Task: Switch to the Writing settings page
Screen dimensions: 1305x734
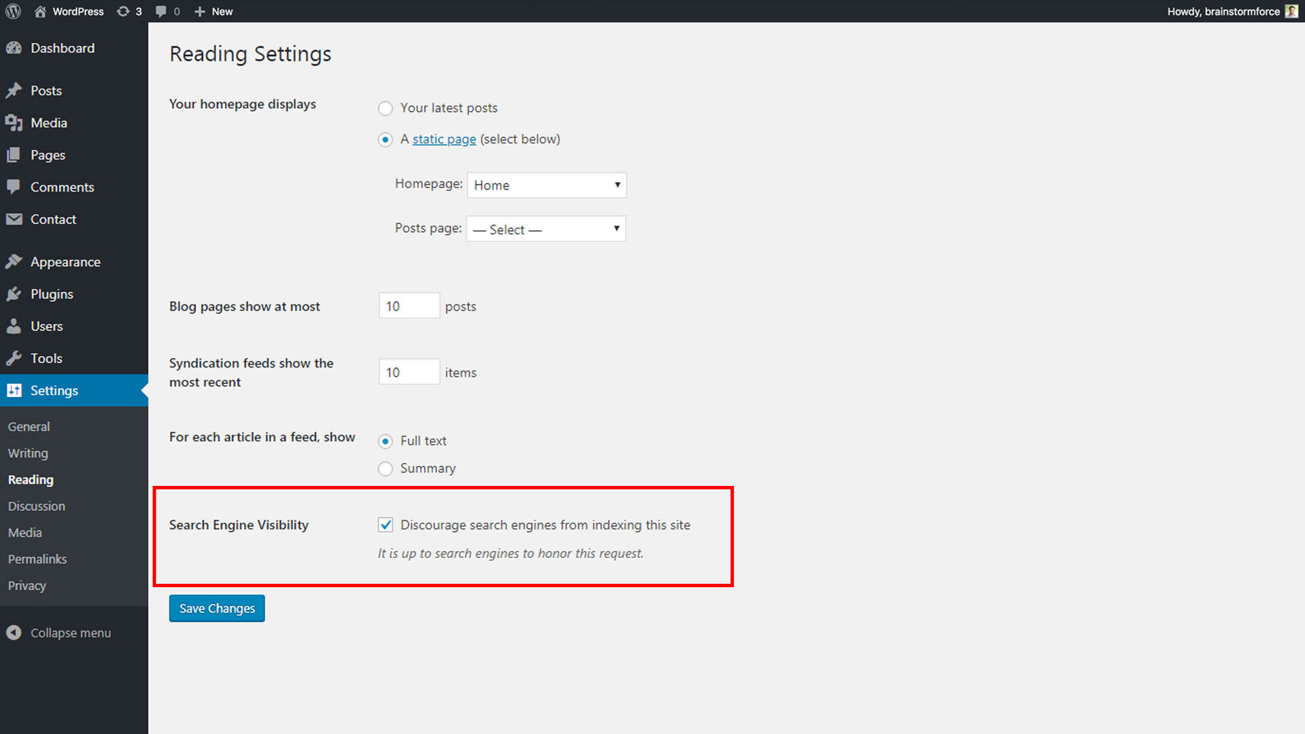Action: [27, 453]
